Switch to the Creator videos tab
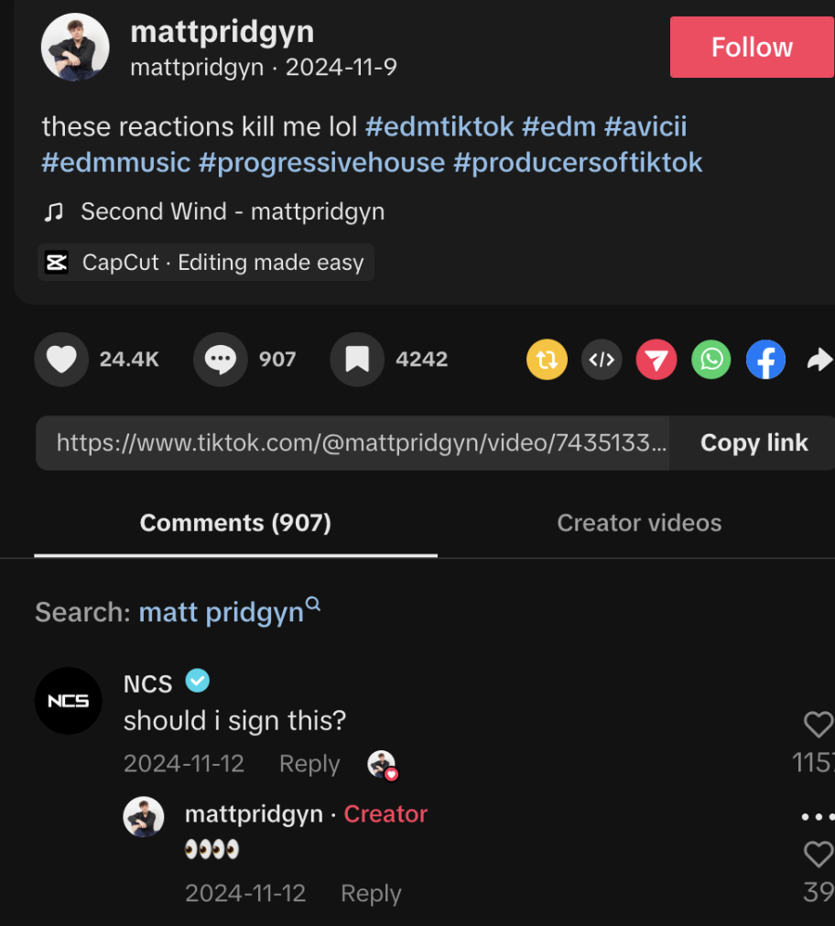 pos(639,523)
